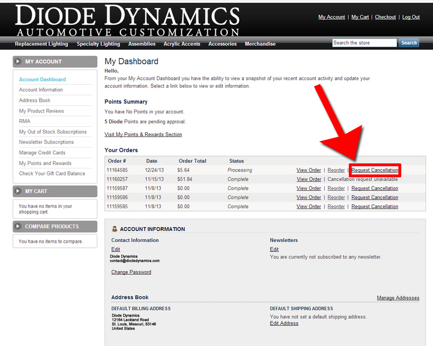
Task: Open My Out of Stock Subscriptions
Action: tap(53, 132)
